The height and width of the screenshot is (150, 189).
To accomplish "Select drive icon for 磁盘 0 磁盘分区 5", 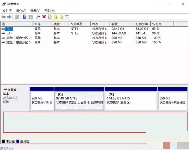I will (x=3, y=42).
